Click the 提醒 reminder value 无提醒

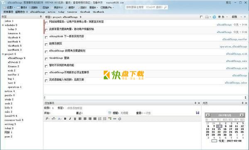pyautogui.click(x=124, y=113)
